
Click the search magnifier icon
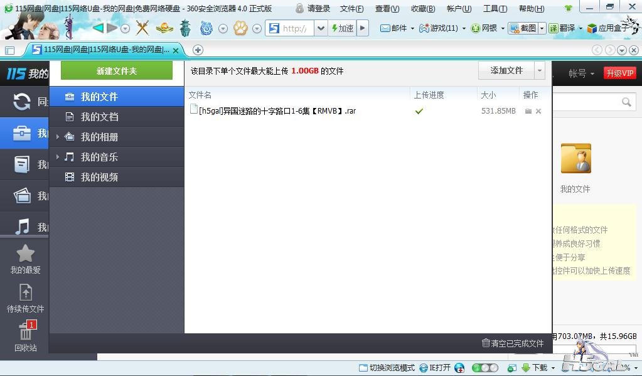tap(626, 102)
